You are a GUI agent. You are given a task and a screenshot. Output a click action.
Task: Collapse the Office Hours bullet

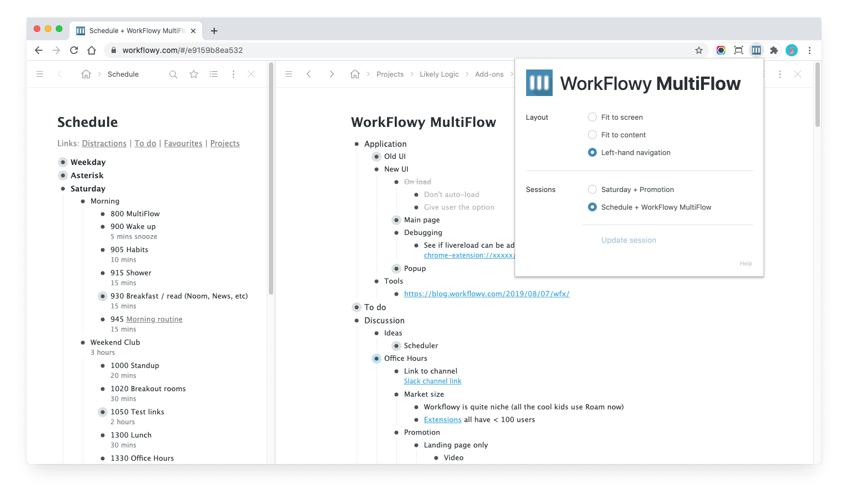click(x=376, y=358)
